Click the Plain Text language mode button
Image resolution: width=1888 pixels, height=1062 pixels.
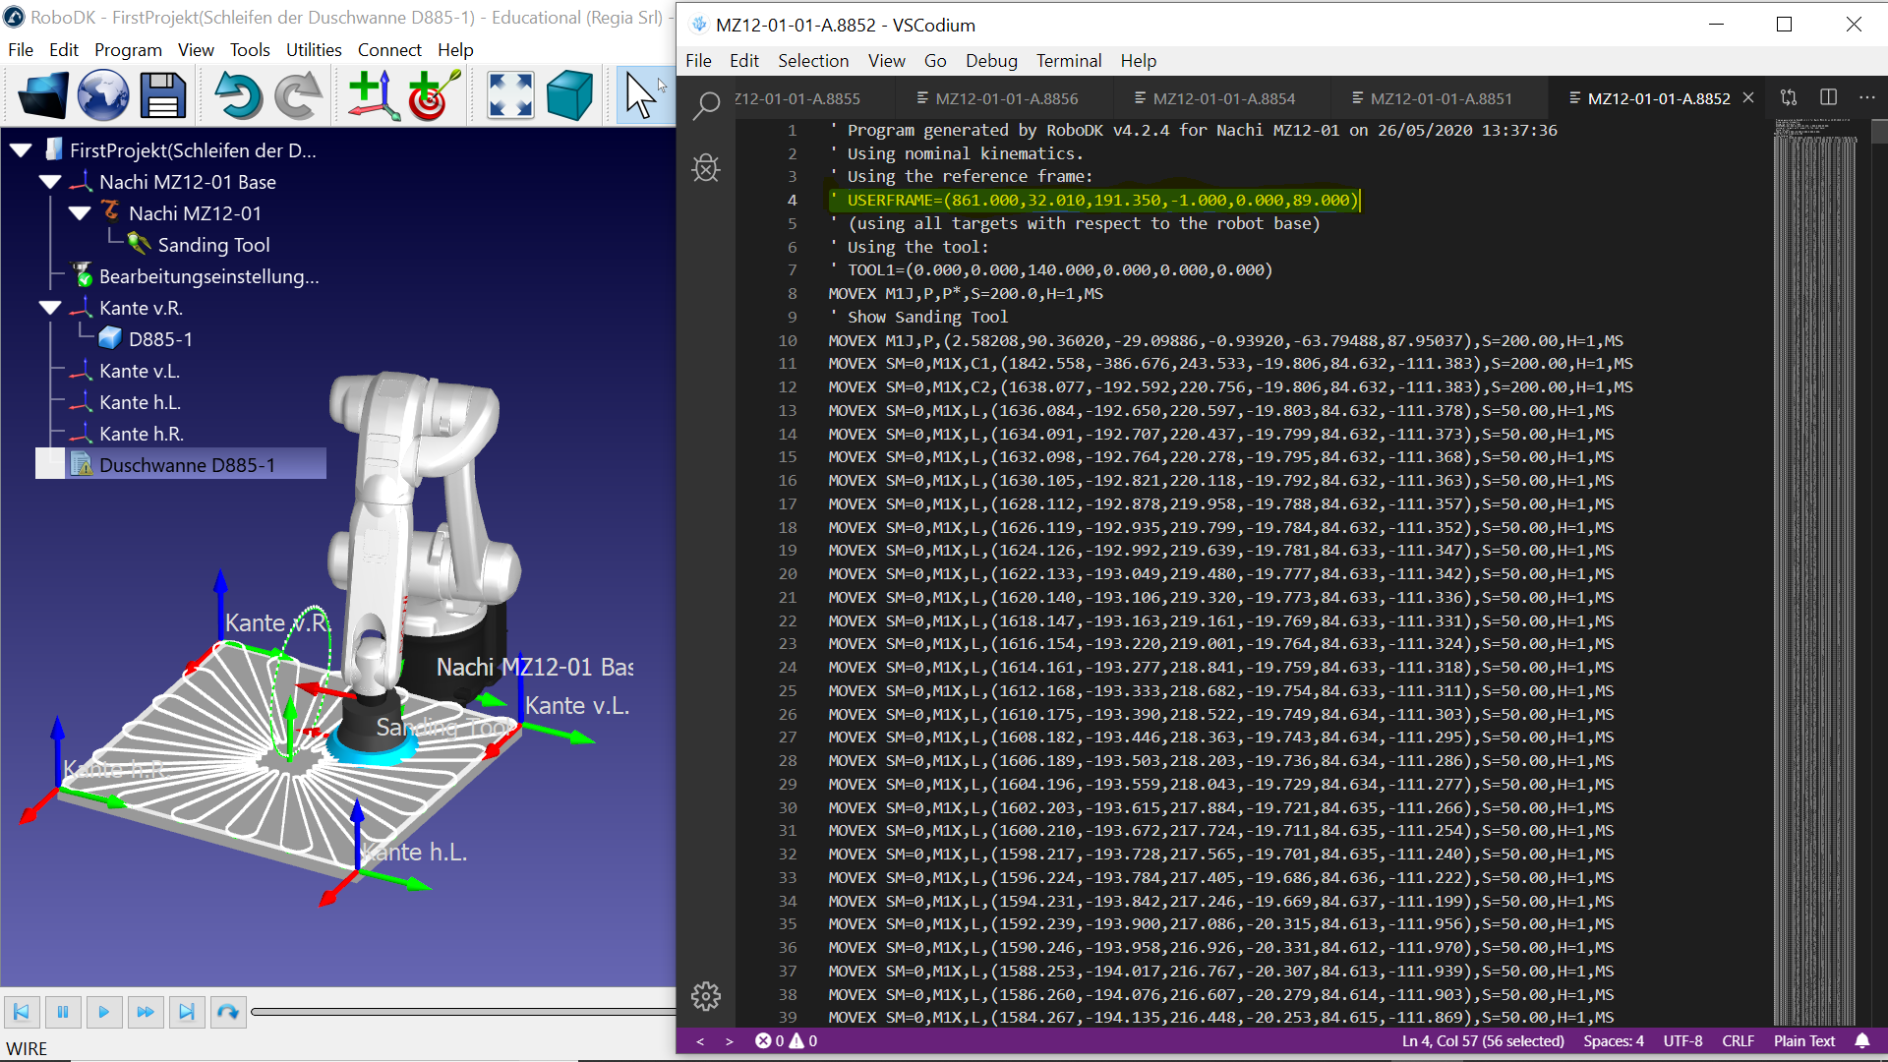pyautogui.click(x=1803, y=1040)
